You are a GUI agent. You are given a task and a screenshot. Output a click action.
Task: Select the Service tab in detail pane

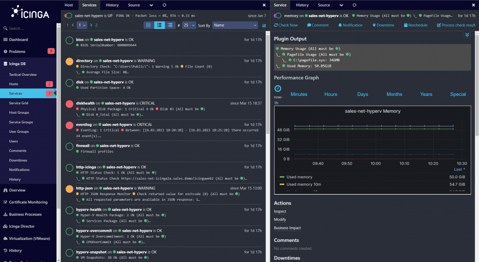[x=280, y=5]
